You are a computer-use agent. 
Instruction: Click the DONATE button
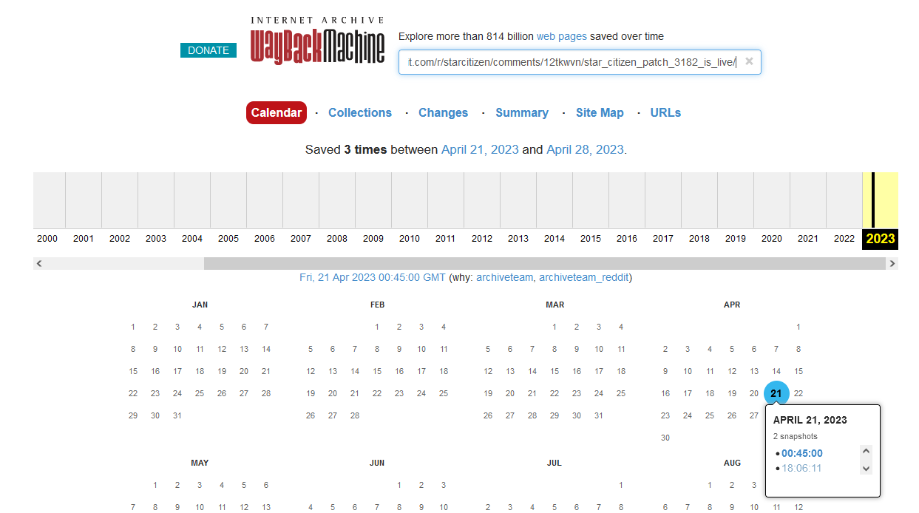point(208,50)
